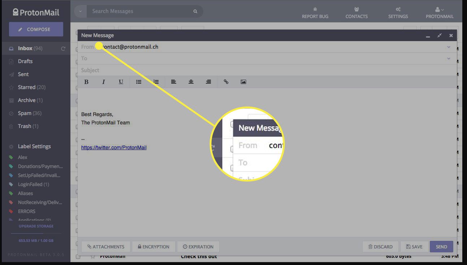Open the Inbox folder
The height and width of the screenshot is (265, 467).
click(x=30, y=48)
